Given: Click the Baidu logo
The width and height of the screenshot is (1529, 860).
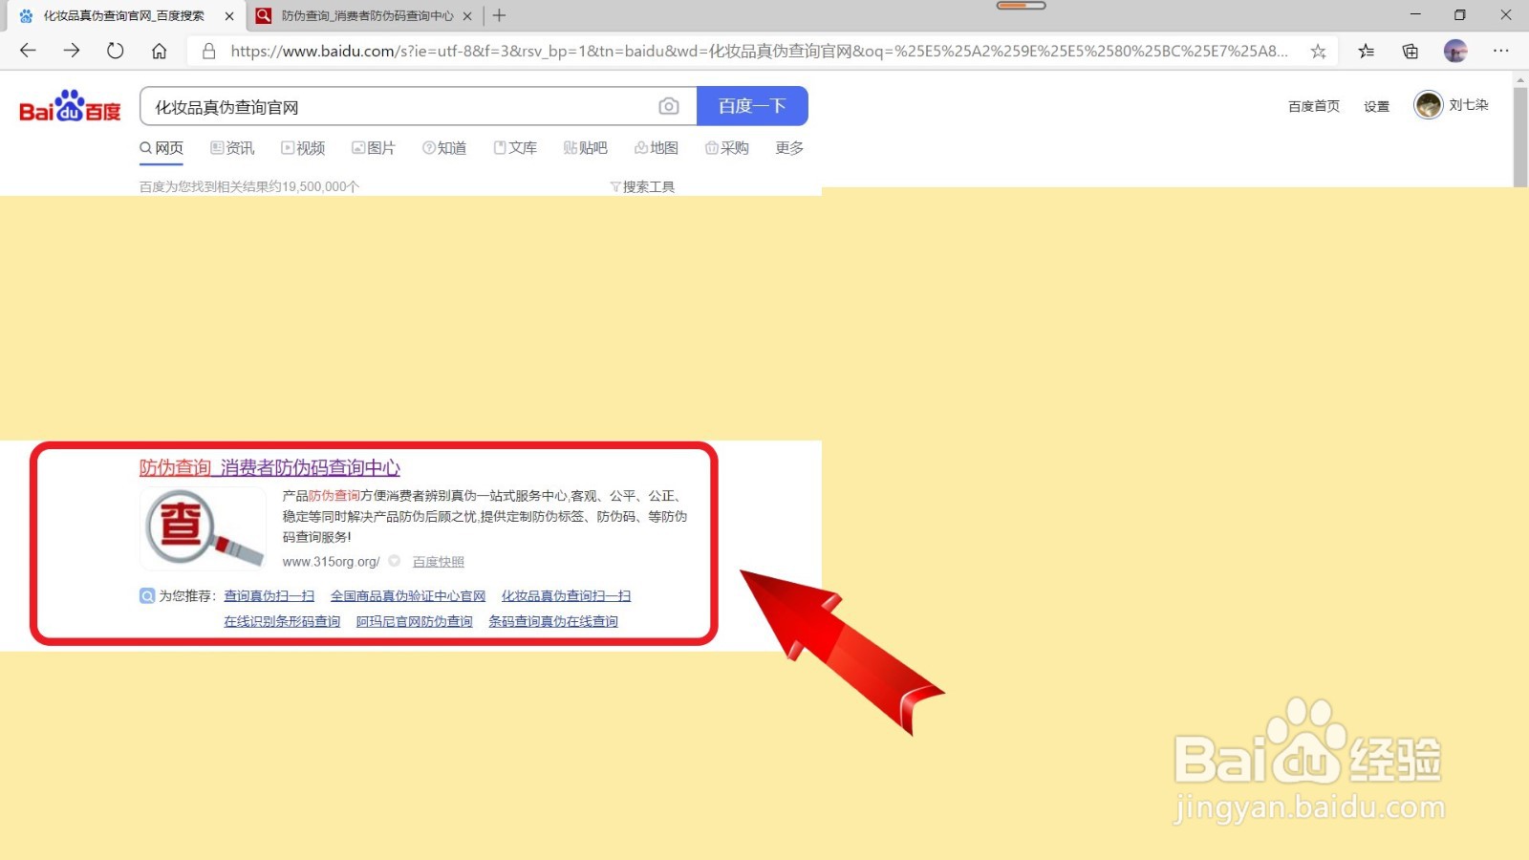Looking at the screenshot, I should pyautogui.click(x=70, y=106).
